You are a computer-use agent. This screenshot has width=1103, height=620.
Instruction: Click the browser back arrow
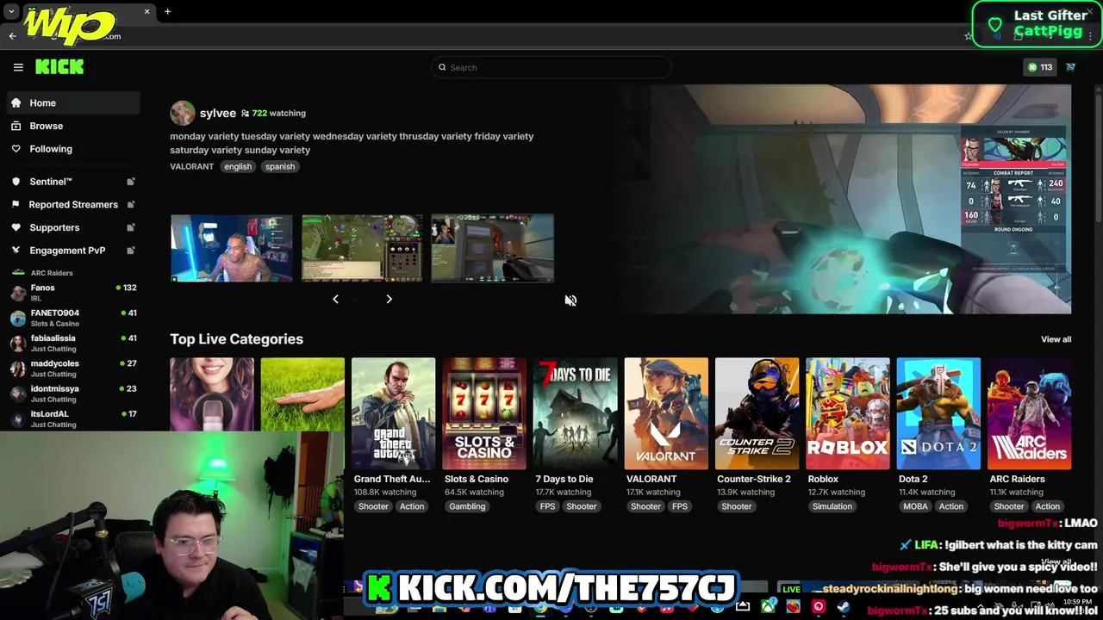click(12, 36)
